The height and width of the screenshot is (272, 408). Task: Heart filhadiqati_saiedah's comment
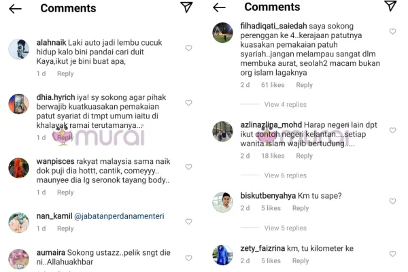(x=392, y=31)
